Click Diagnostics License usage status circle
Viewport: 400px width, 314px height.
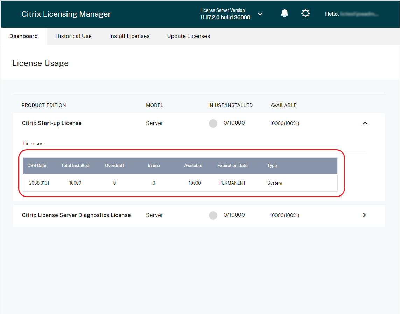(213, 215)
